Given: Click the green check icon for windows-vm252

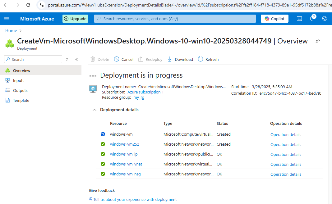Looking at the screenshot, I should click(x=103, y=144).
